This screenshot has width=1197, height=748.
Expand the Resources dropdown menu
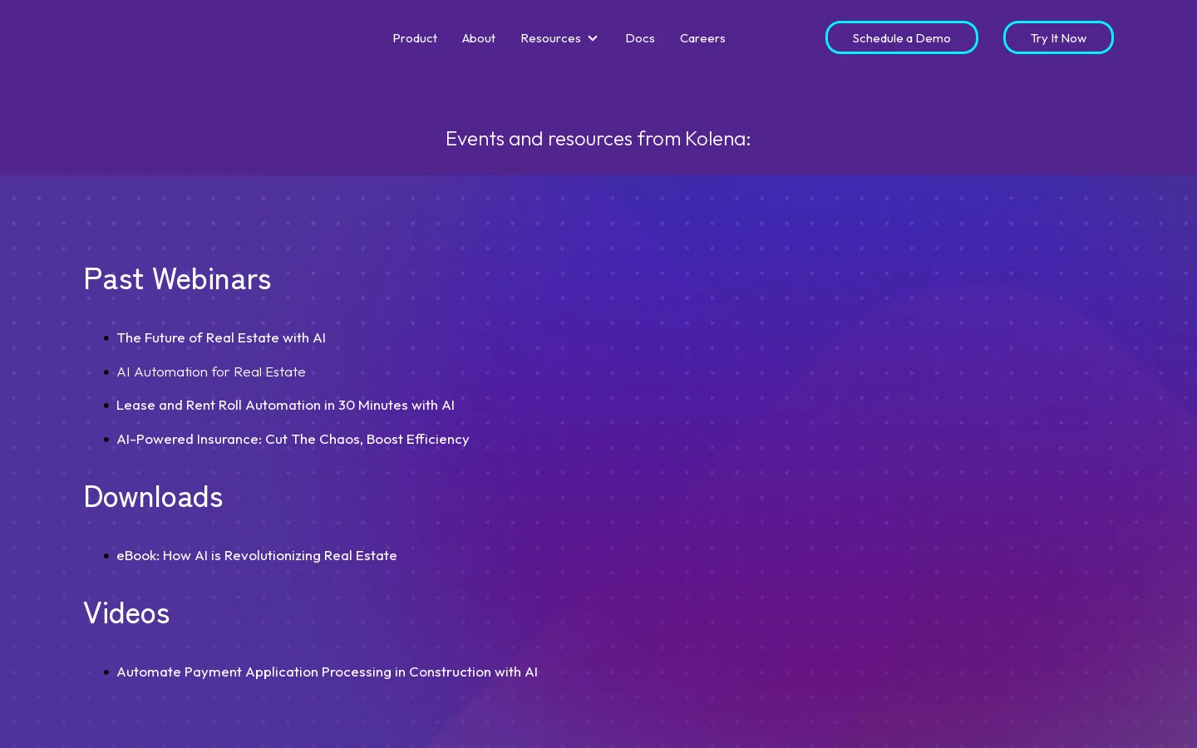coord(559,38)
